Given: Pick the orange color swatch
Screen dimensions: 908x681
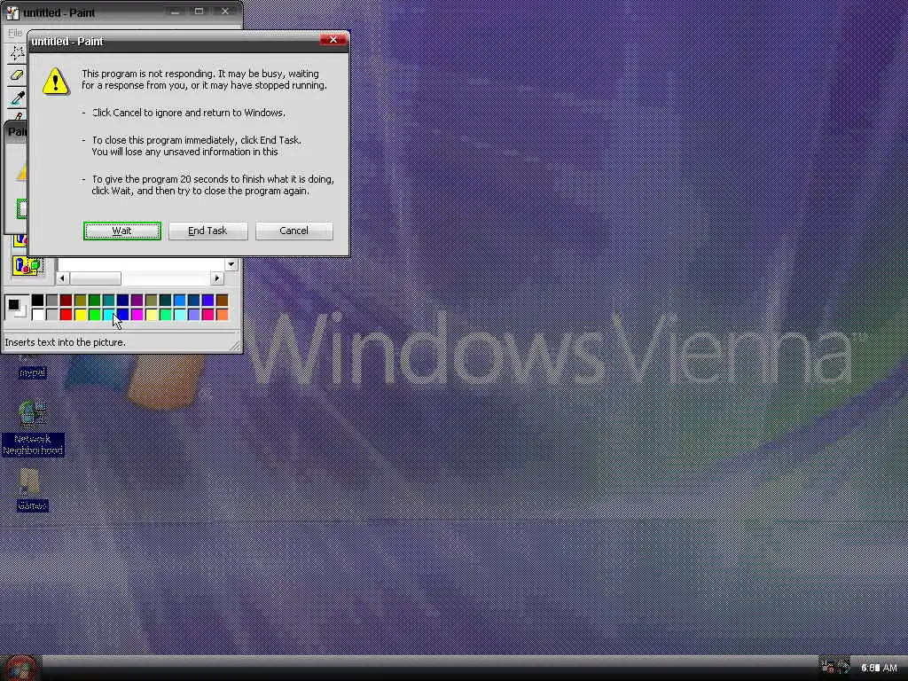Looking at the screenshot, I should click(222, 315).
